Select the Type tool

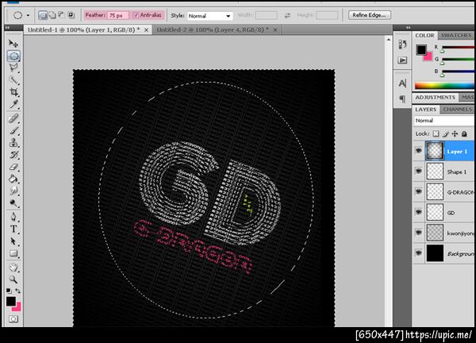tap(13, 229)
